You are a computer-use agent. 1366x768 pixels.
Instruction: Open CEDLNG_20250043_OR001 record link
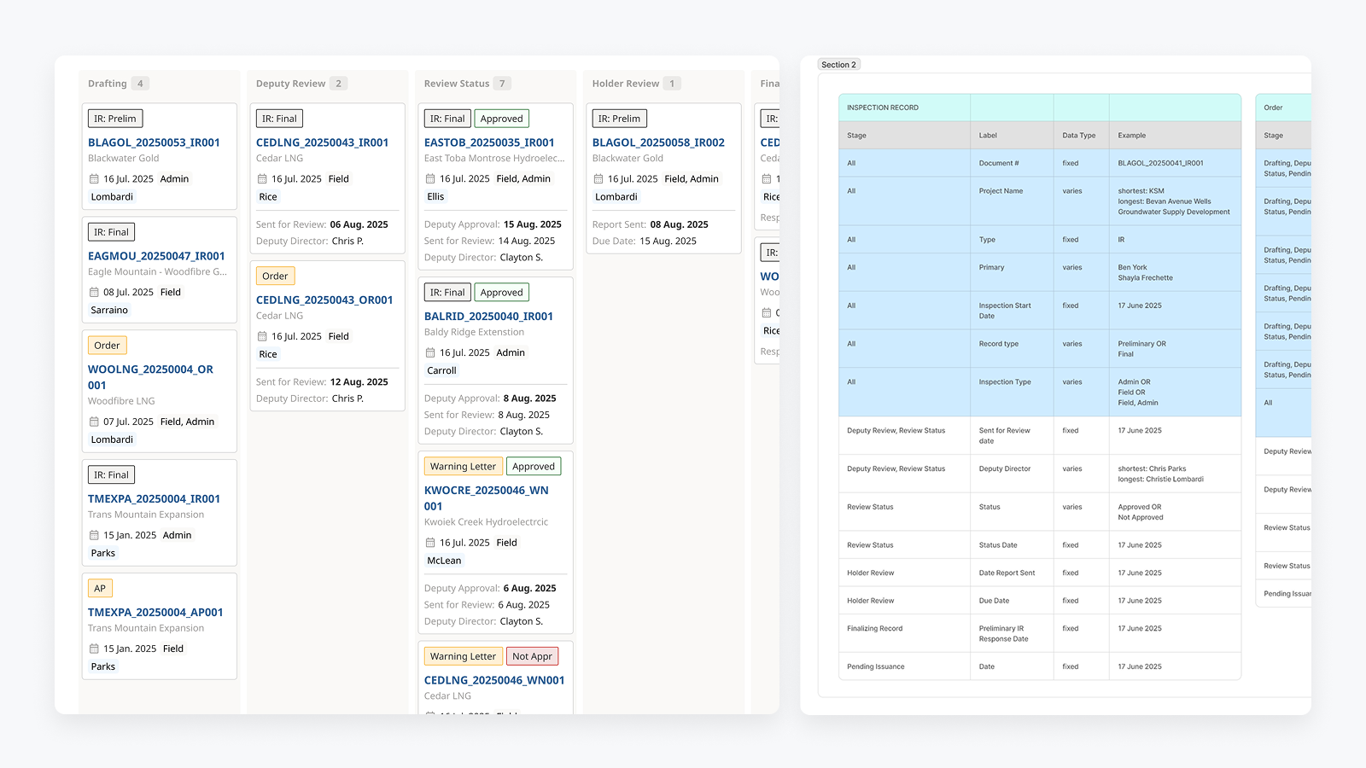tap(324, 300)
